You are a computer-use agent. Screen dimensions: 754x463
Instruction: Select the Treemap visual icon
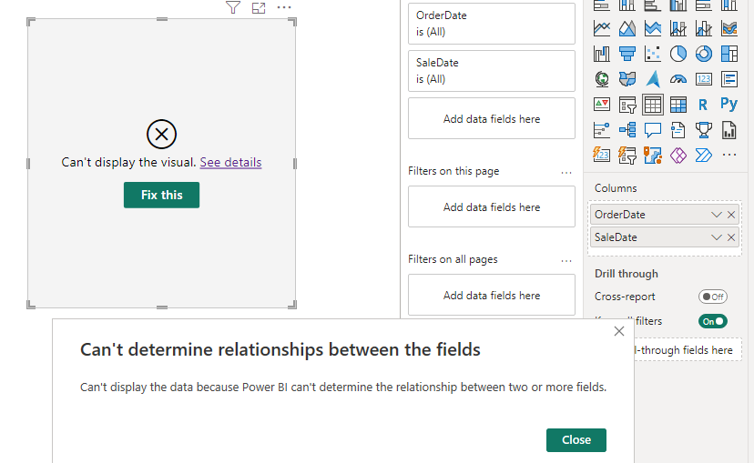pos(729,54)
